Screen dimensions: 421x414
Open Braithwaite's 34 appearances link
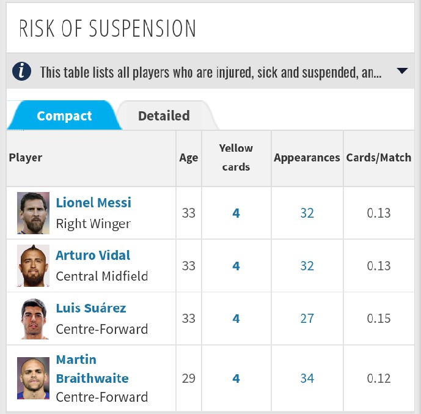(307, 379)
